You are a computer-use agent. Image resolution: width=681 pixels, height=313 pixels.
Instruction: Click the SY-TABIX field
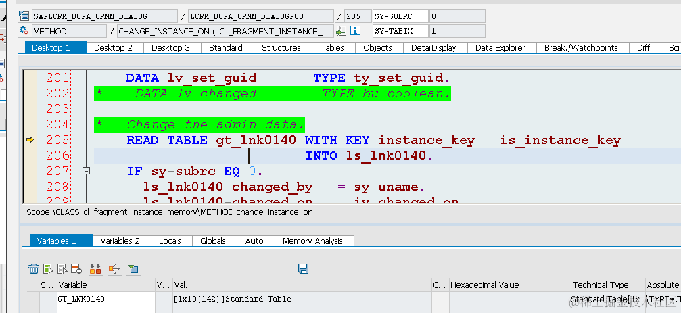(400, 31)
